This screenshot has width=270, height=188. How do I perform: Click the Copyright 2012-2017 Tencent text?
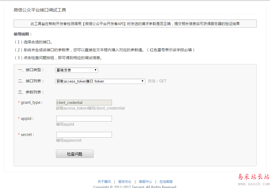(135, 187)
